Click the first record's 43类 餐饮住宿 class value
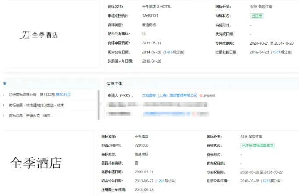The width and height of the screenshot is (299, 196). click(261, 7)
